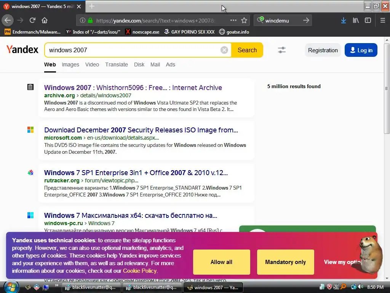
Task: Open View my options for cookies
Action: click(x=342, y=262)
